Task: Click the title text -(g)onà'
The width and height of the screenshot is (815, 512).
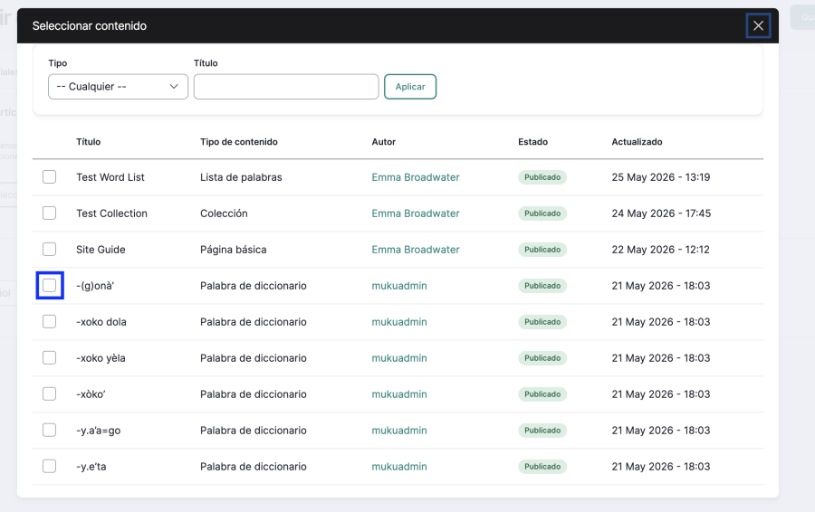Action: [x=95, y=286]
